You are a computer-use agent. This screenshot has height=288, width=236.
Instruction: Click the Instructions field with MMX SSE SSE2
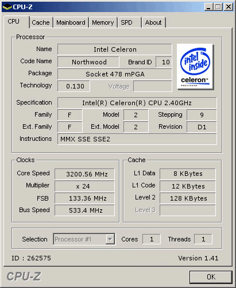(x=137, y=139)
